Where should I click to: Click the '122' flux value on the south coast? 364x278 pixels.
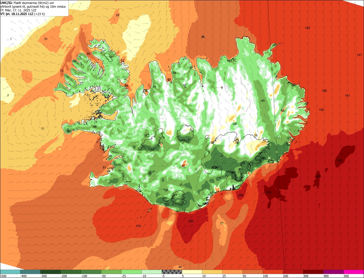(167, 204)
